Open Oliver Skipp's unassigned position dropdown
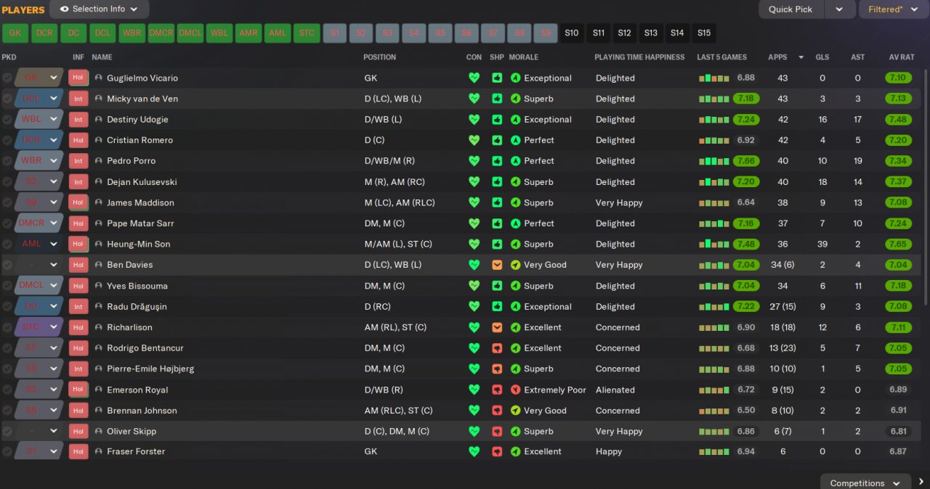Viewport: 930px width, 489px height. coord(54,431)
